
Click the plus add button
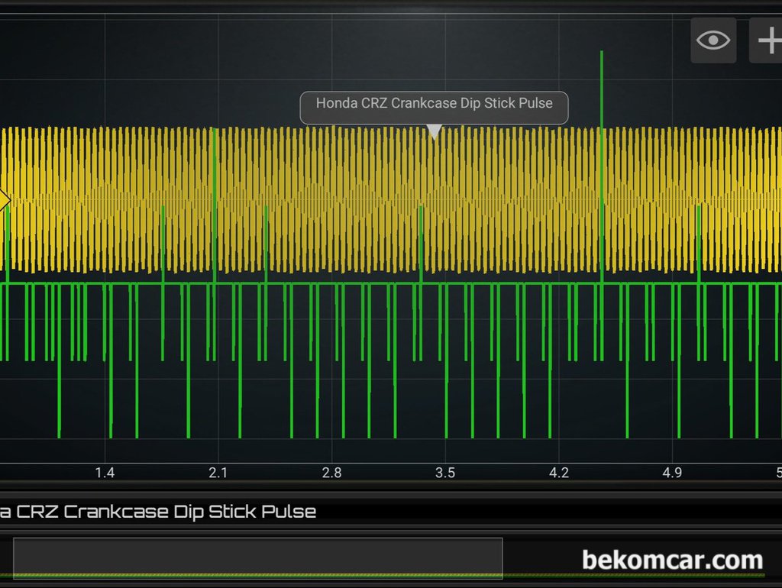click(x=767, y=40)
